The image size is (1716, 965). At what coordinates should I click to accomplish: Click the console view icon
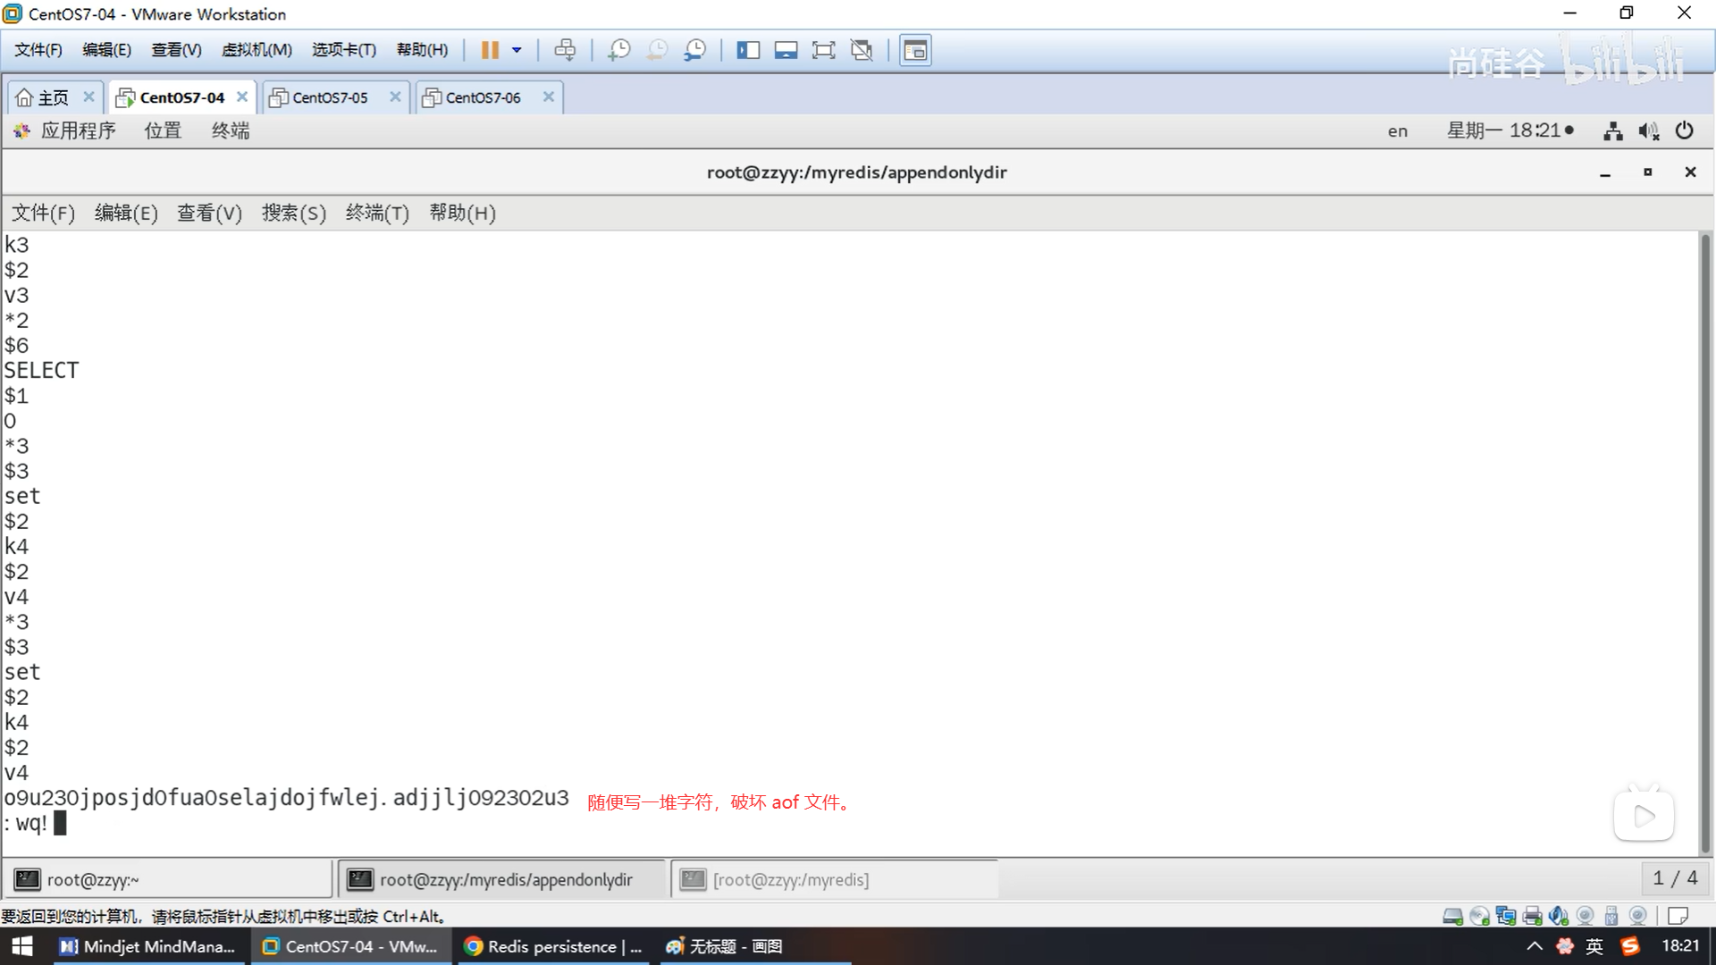click(915, 50)
